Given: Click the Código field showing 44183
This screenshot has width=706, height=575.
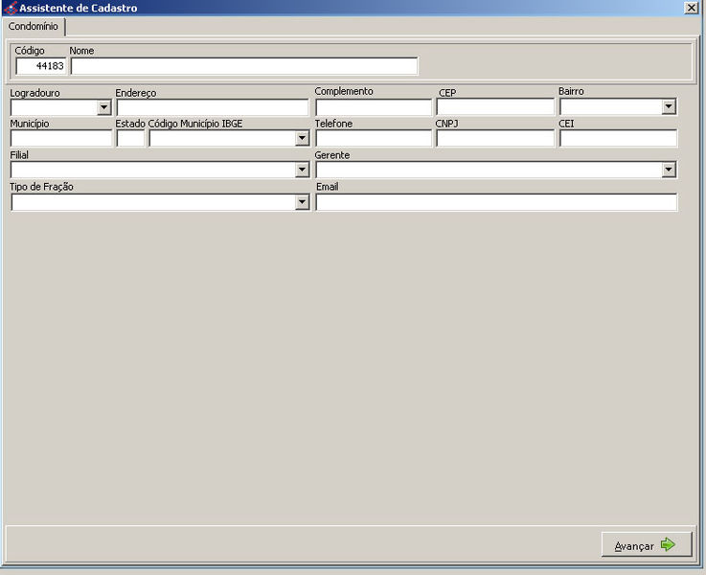Looking at the screenshot, I should (x=41, y=66).
